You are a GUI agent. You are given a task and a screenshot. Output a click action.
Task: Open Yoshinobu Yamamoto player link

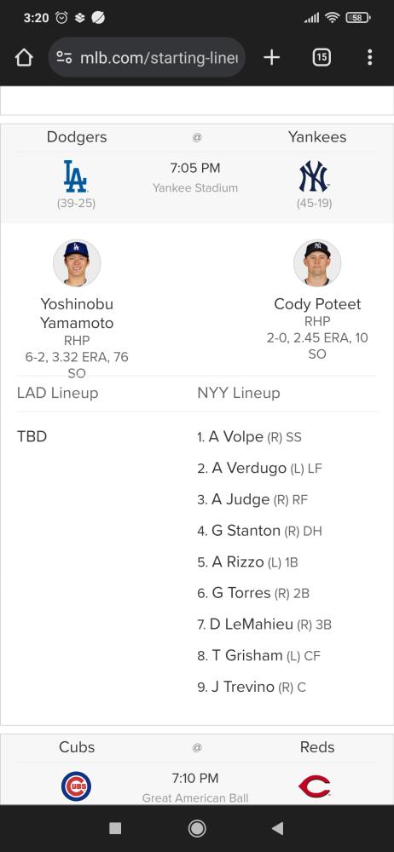pos(77,314)
